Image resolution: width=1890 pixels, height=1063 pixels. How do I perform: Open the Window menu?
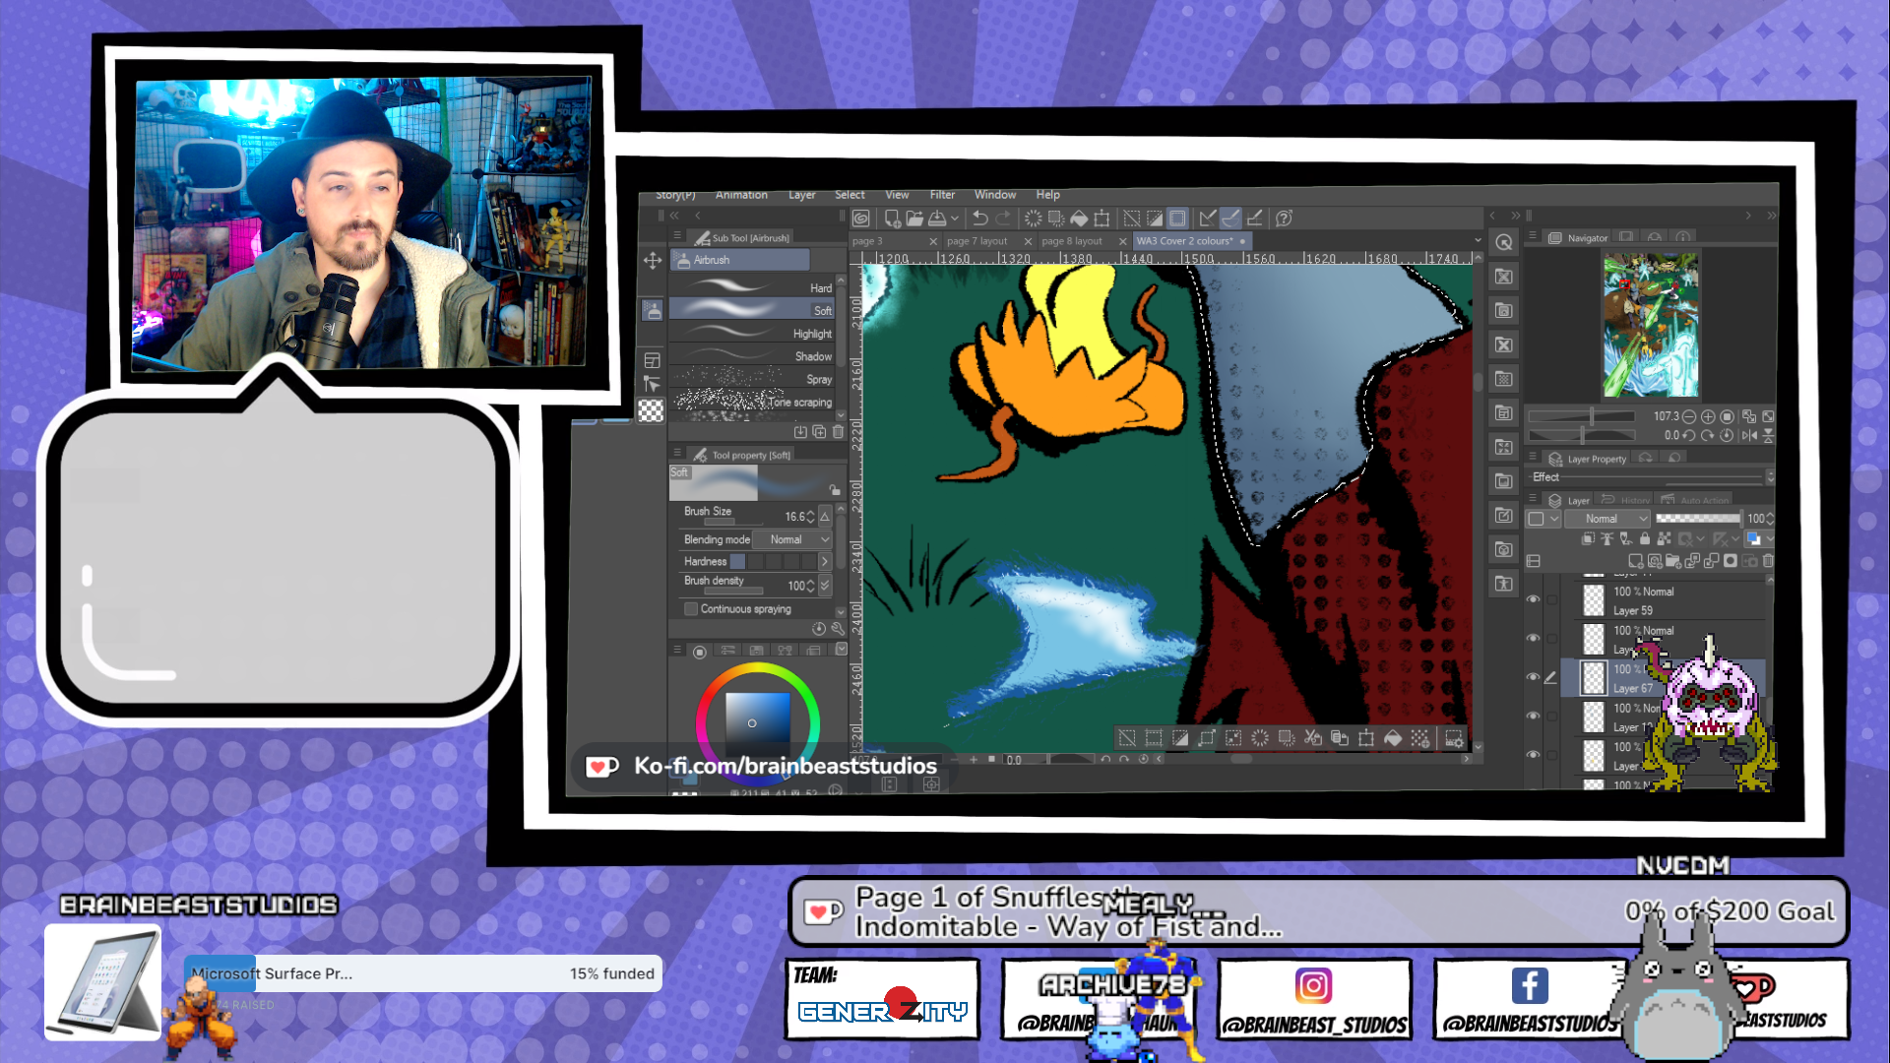point(995,195)
